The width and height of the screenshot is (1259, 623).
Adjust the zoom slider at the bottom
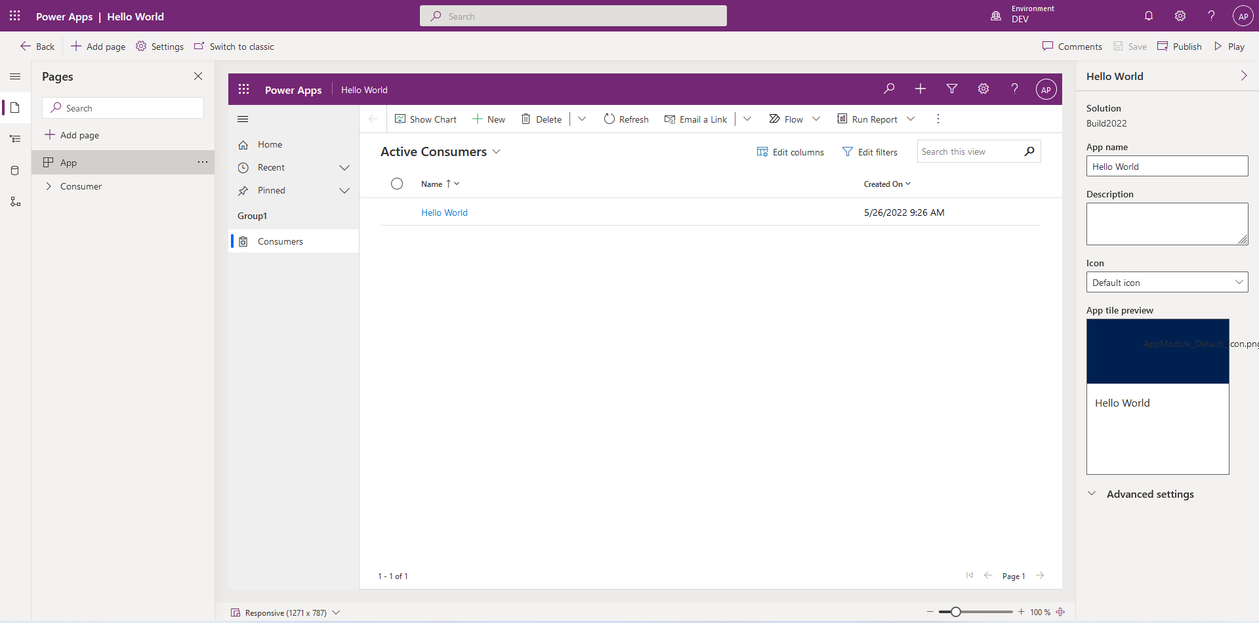coord(956,611)
